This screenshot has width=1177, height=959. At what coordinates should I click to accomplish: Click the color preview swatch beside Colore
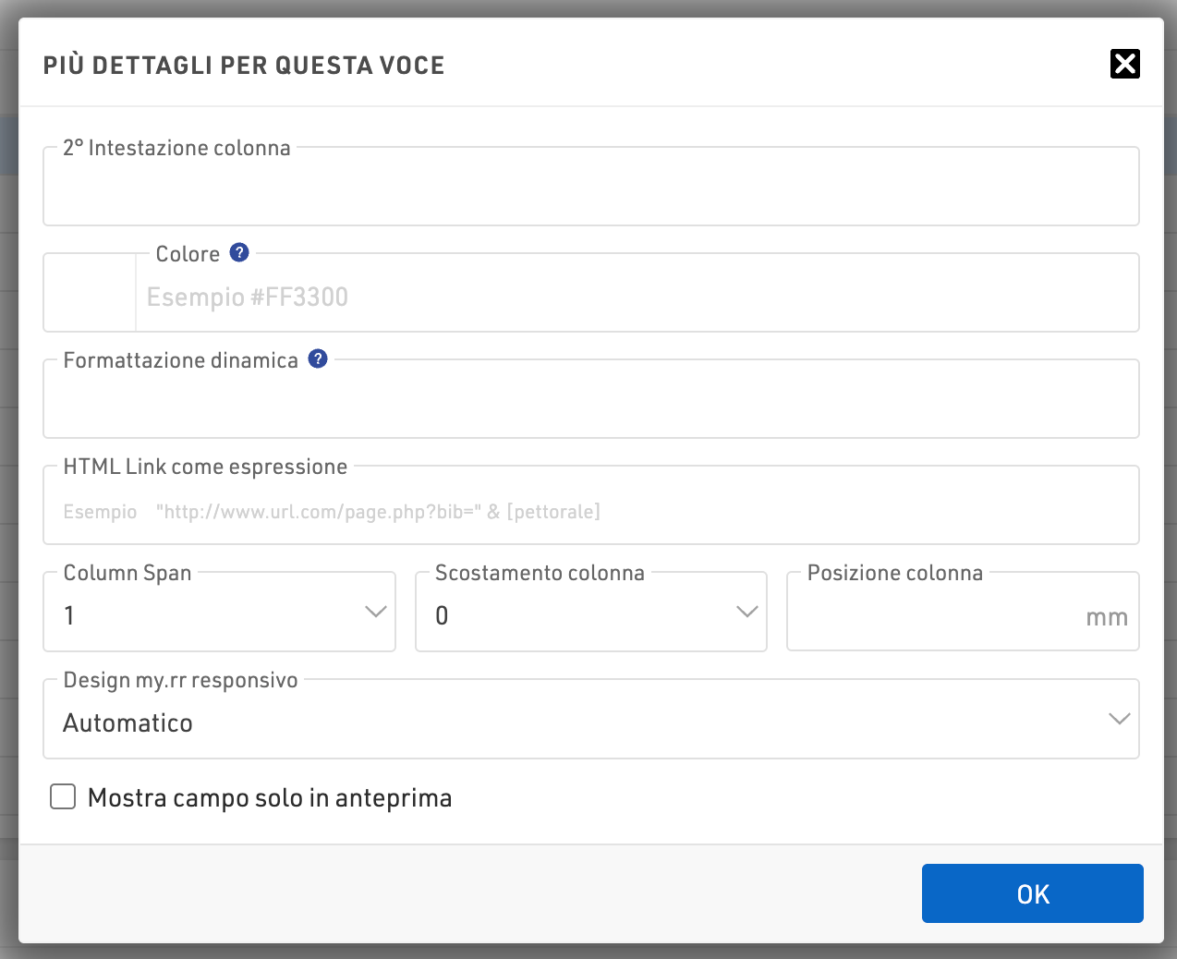pyautogui.click(x=90, y=293)
